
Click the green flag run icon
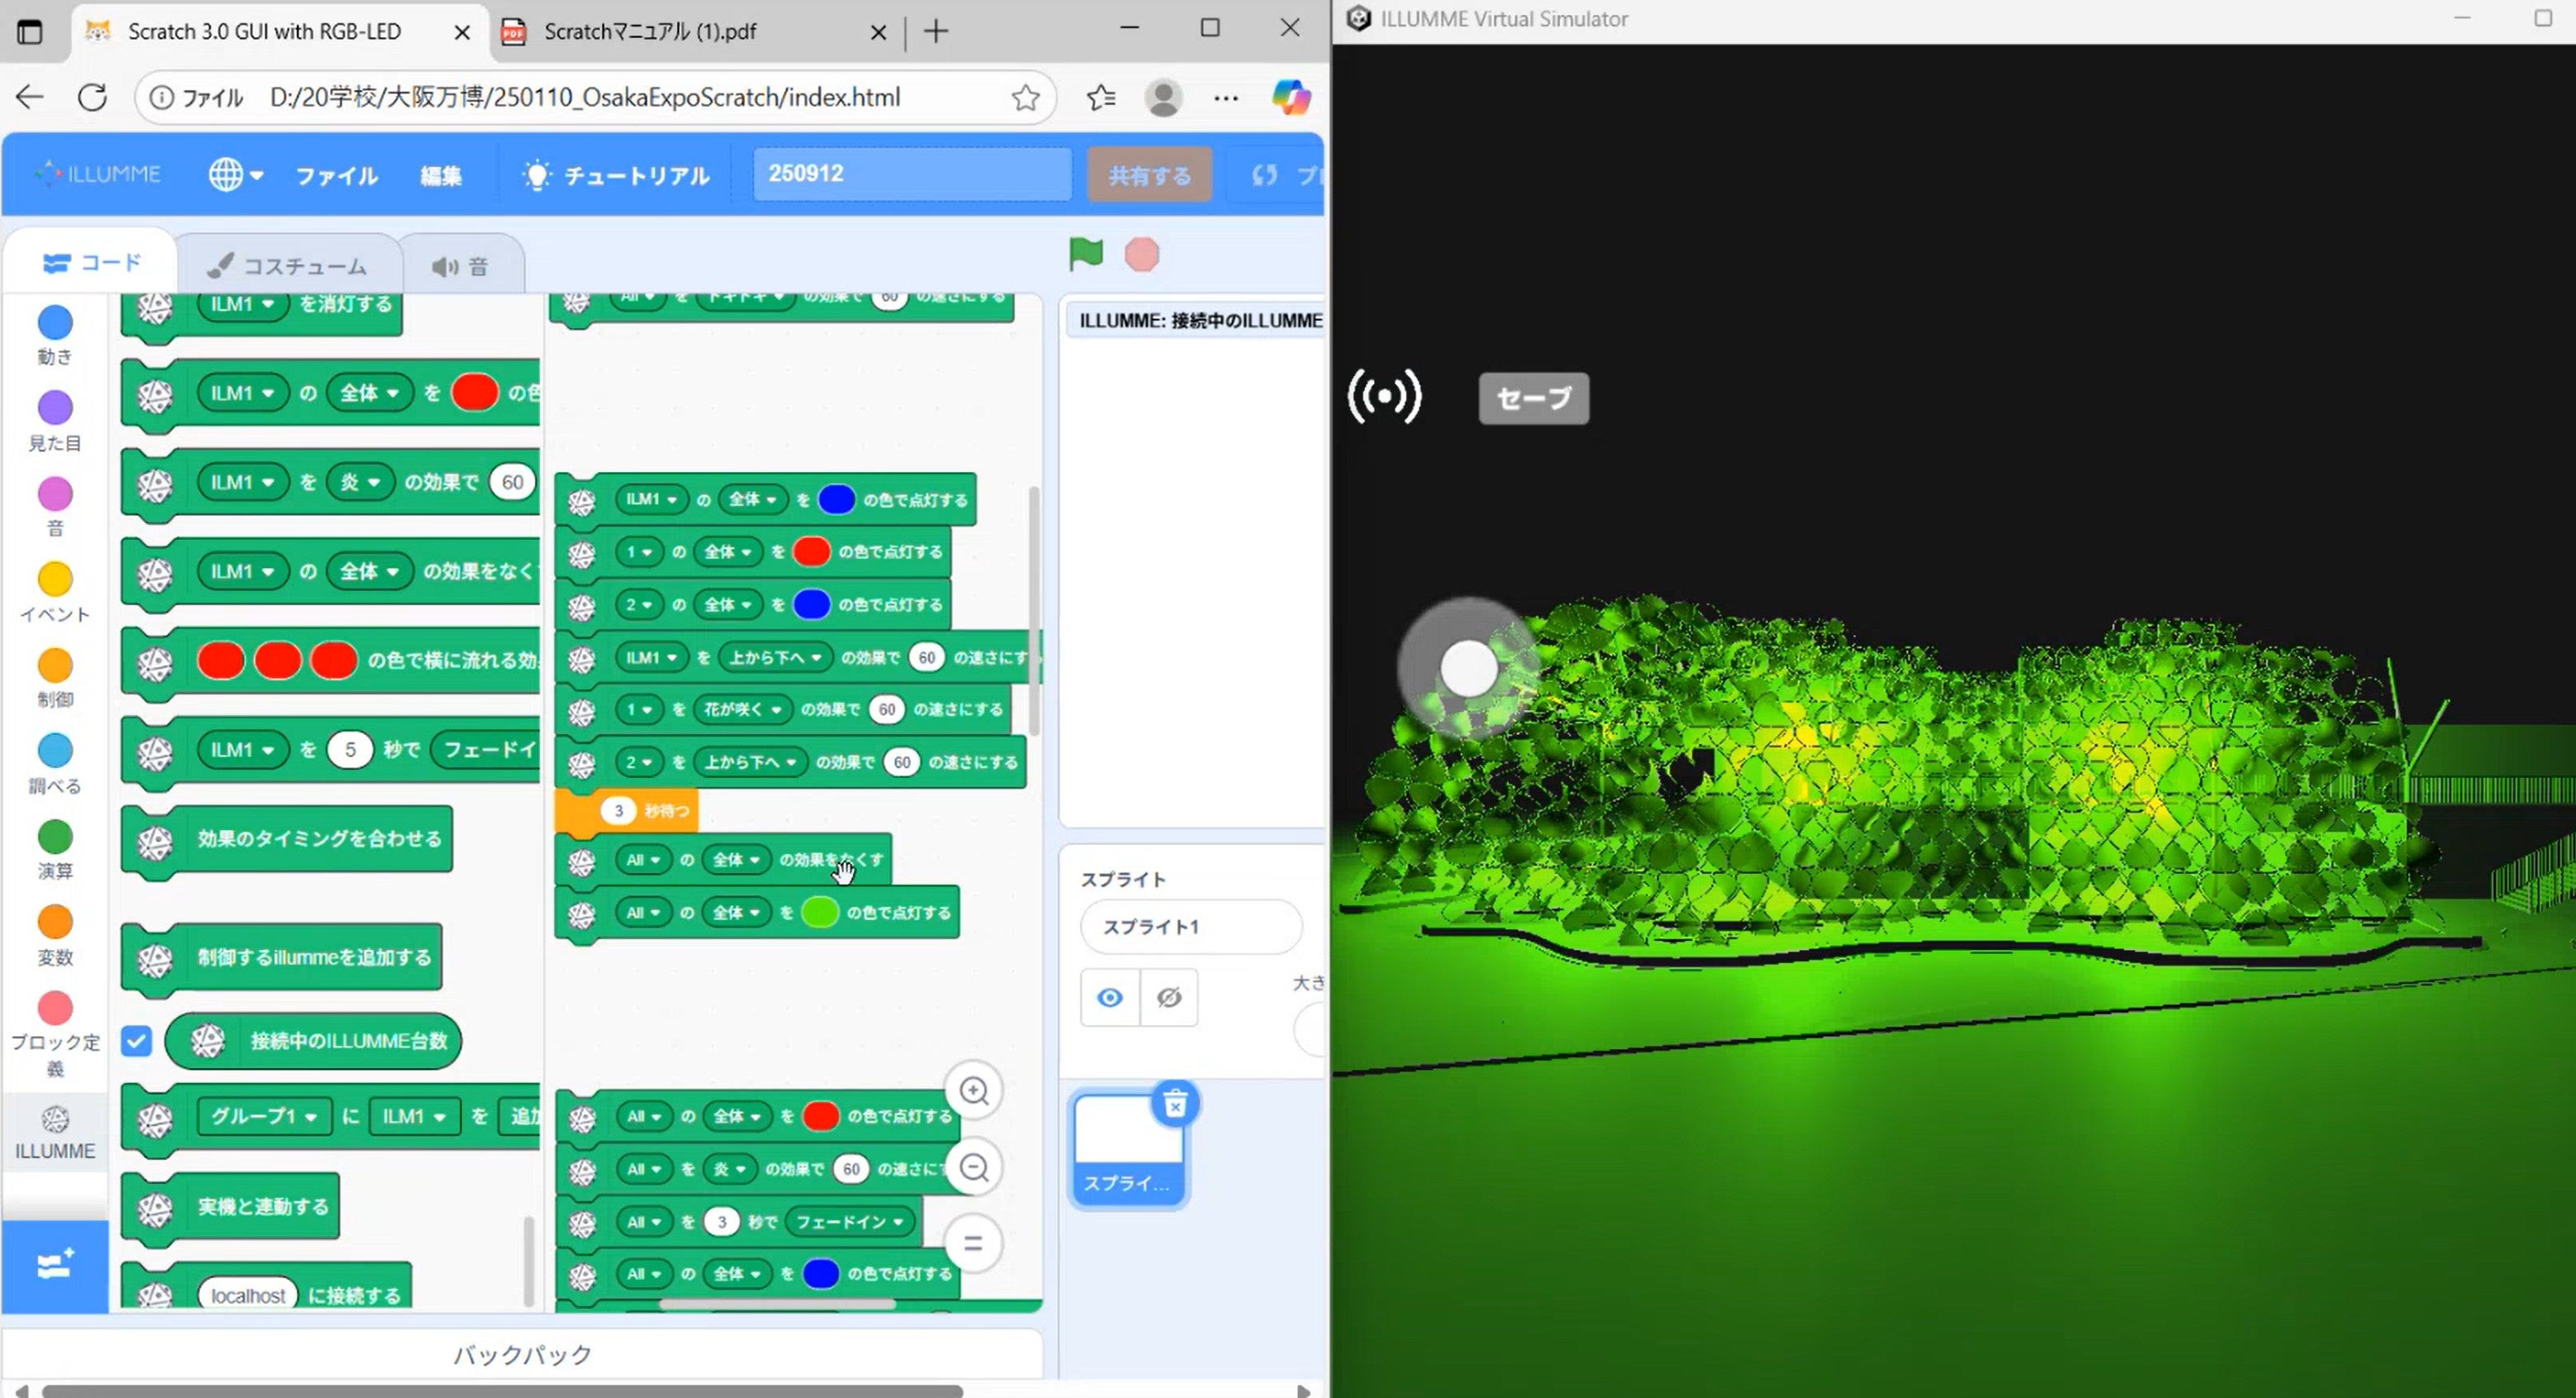click(x=1085, y=254)
